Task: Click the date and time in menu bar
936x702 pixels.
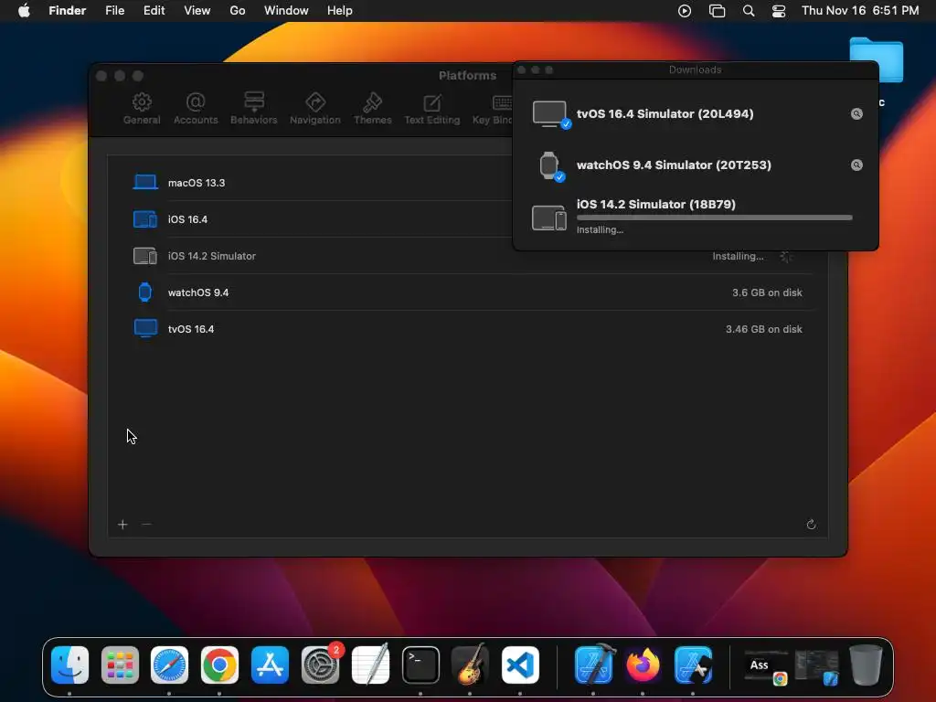Action: (x=860, y=11)
